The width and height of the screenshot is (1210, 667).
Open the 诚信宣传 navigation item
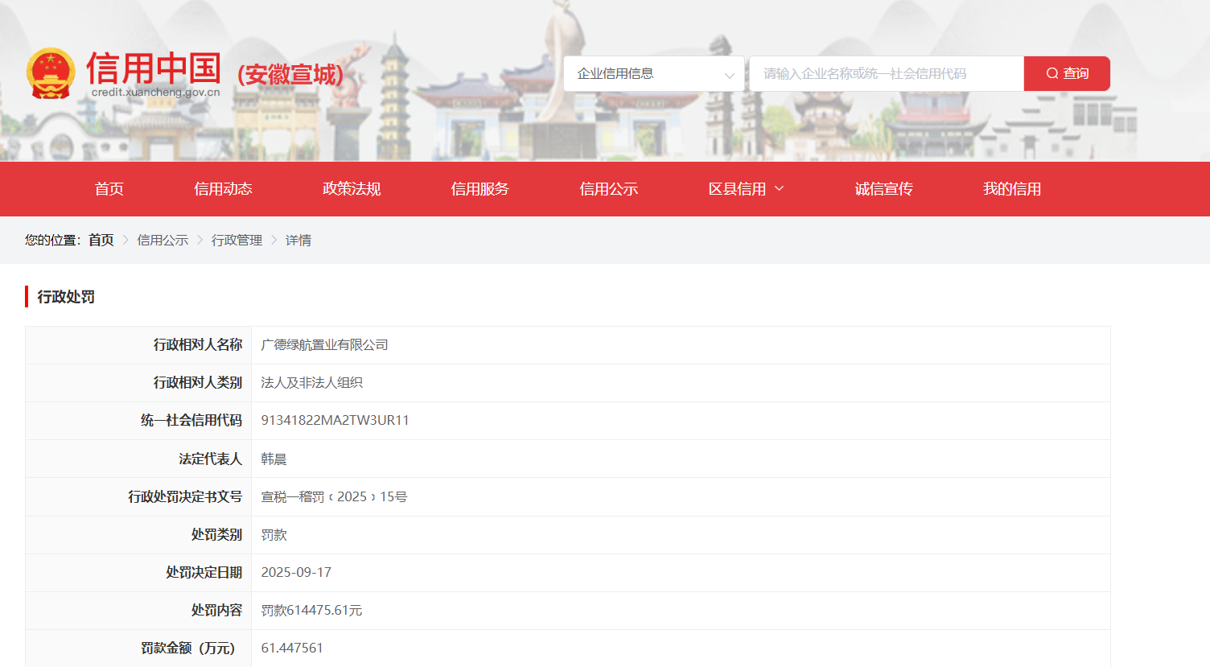883,189
